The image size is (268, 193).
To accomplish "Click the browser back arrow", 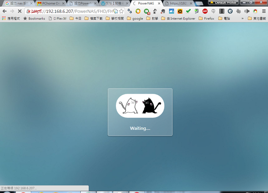I will (4, 11).
